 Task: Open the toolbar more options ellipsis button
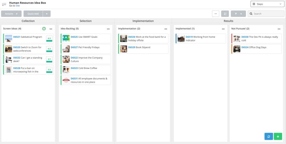215,14
